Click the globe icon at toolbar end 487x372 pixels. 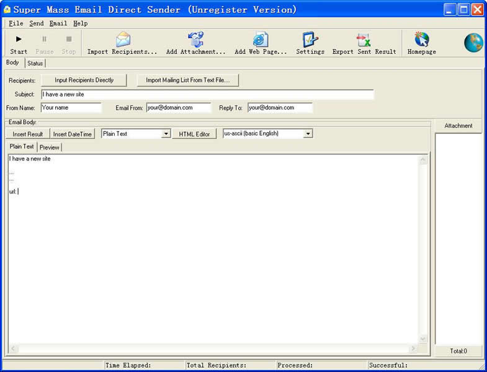(473, 43)
